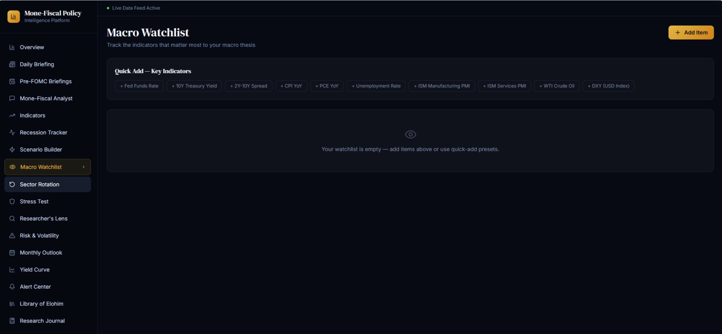Image resolution: width=722 pixels, height=334 pixels.
Task: Open the Yield Curve page
Action: pos(47,270)
